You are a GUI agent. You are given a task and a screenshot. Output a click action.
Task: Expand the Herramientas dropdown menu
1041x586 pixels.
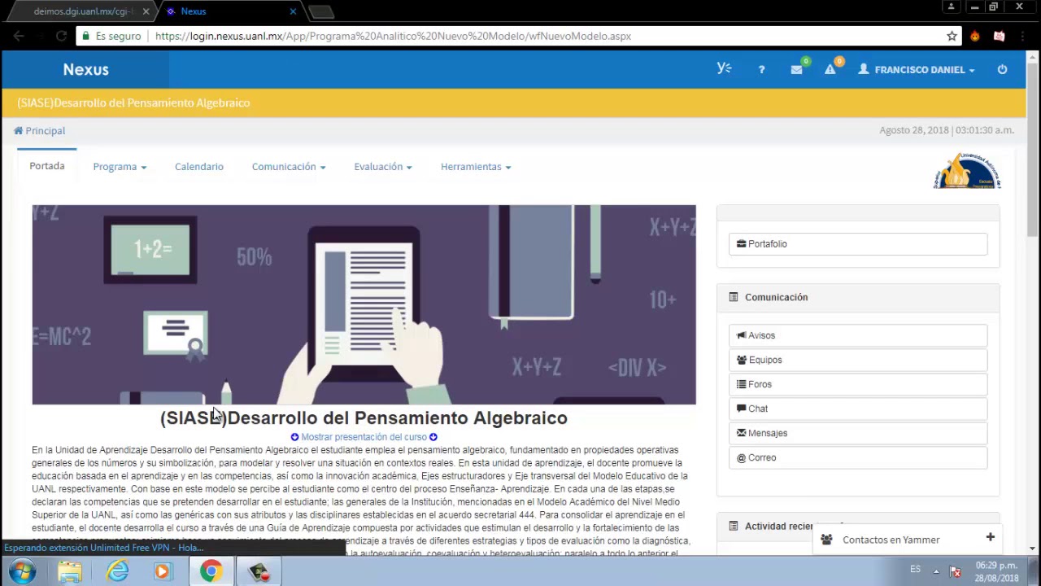click(476, 167)
